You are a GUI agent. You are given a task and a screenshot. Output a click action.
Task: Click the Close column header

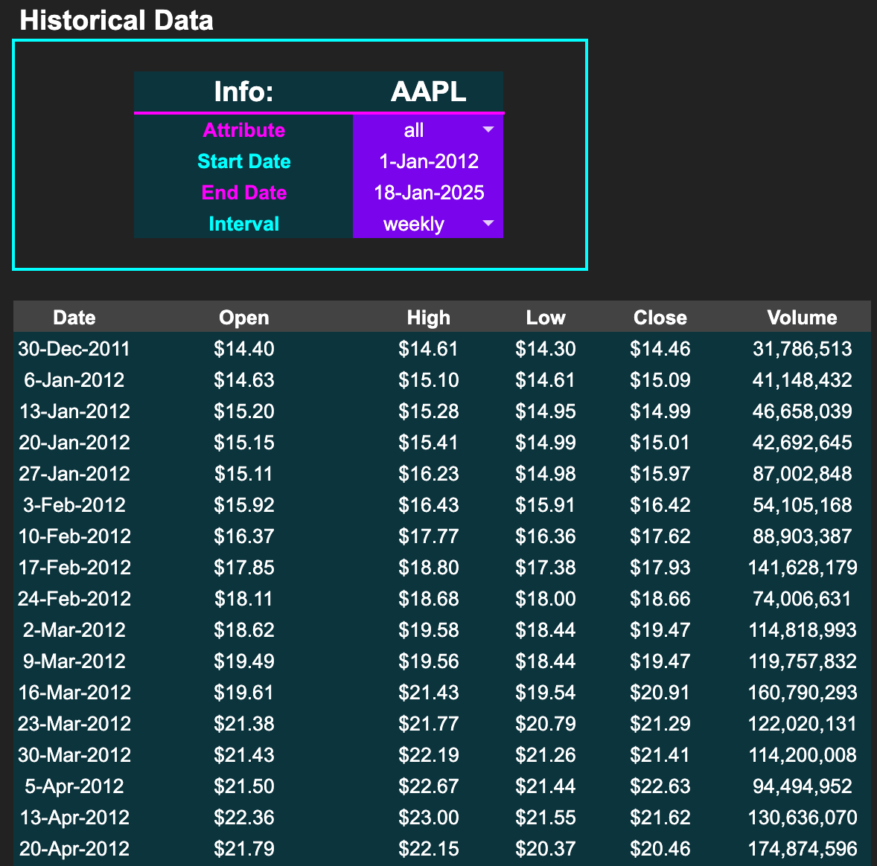(x=660, y=317)
